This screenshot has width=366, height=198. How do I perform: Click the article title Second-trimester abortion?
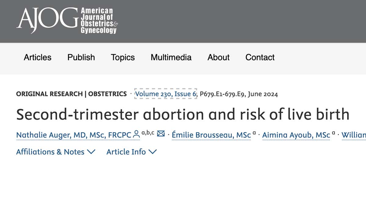tap(183, 114)
